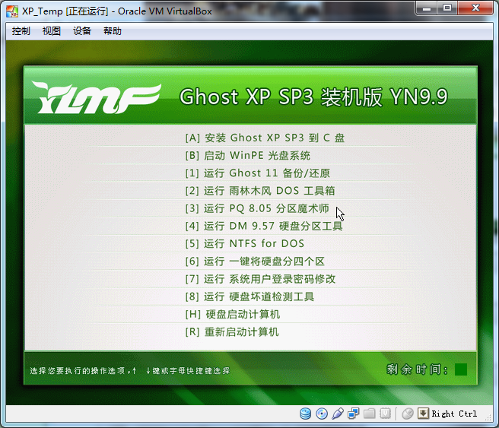
Task: Select [R] 重新启动计算机
Action: click(x=232, y=332)
